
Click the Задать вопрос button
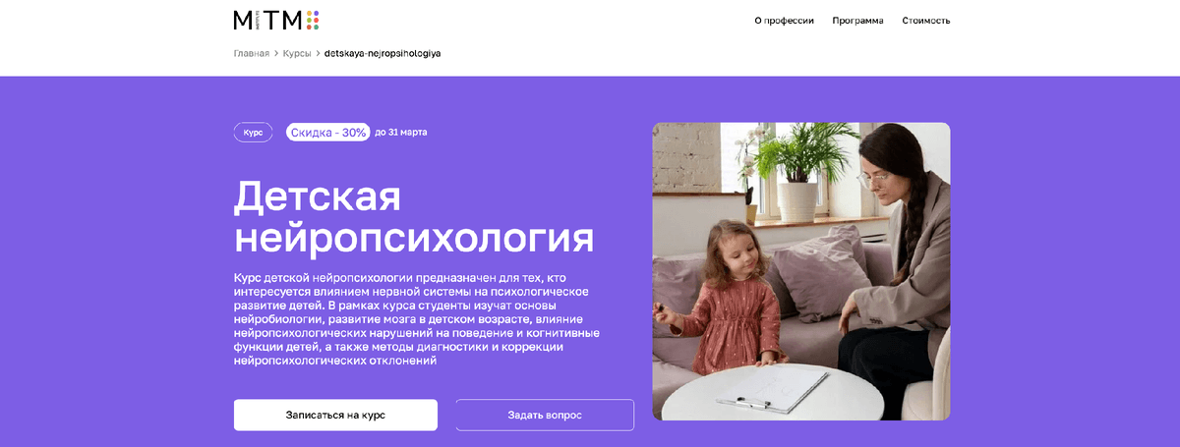(545, 415)
